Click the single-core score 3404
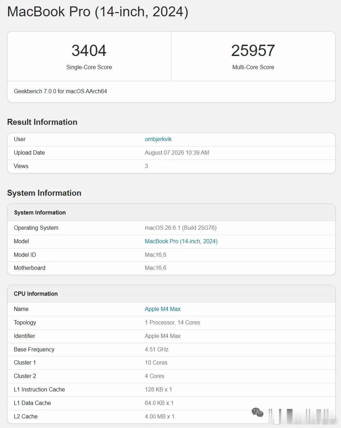The height and width of the screenshot is (428, 341). pyautogui.click(x=89, y=50)
